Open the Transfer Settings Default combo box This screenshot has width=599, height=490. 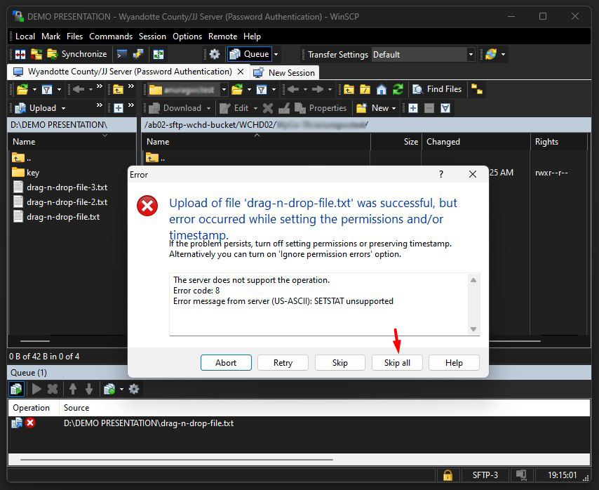(x=424, y=55)
